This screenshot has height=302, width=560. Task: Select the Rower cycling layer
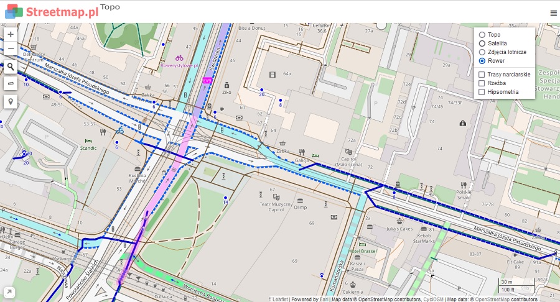(482, 61)
